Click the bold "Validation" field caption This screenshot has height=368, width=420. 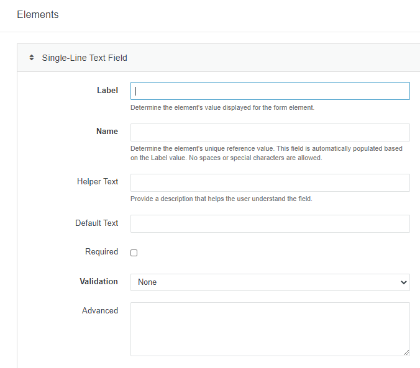(x=98, y=282)
